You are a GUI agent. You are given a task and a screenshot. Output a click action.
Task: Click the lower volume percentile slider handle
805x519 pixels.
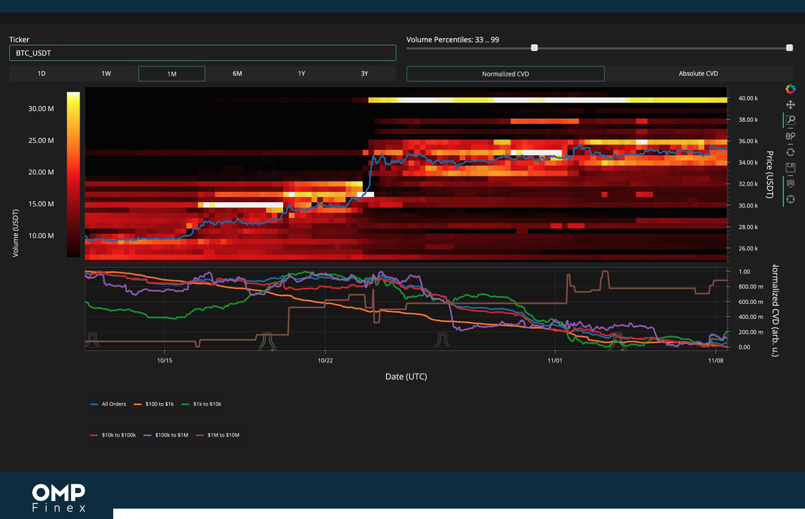click(534, 48)
